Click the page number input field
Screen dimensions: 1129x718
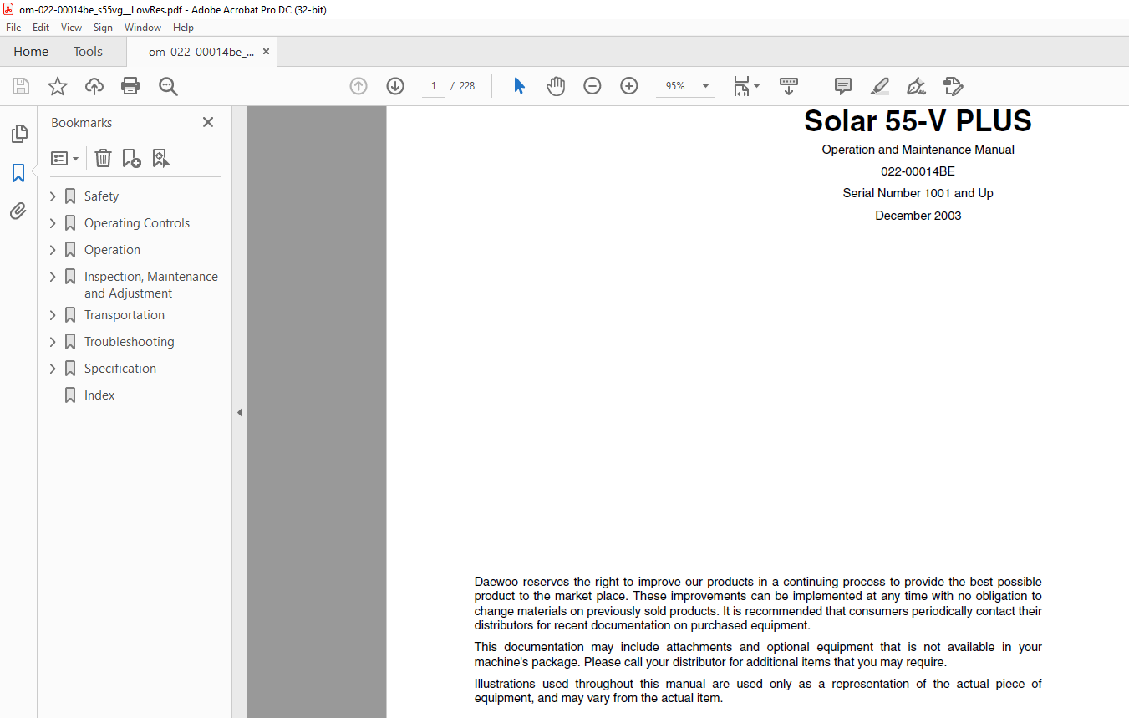point(433,86)
